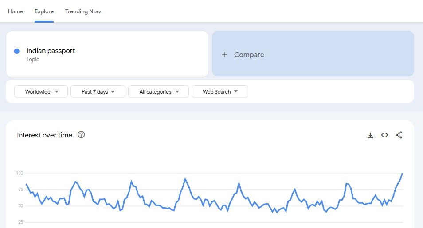Open the embed code icon

tap(384, 135)
